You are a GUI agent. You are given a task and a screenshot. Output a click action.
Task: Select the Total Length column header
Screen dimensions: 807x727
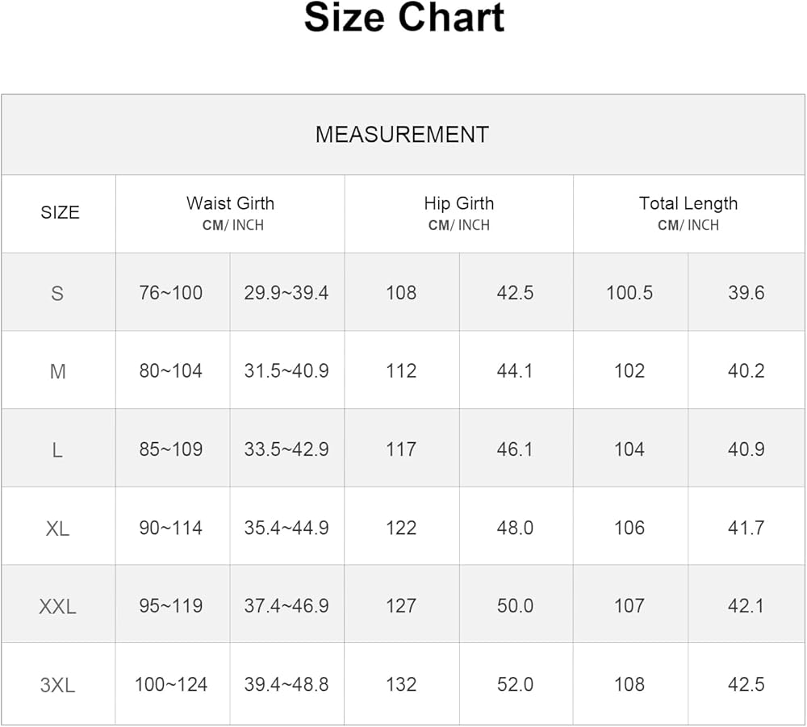[x=688, y=212]
